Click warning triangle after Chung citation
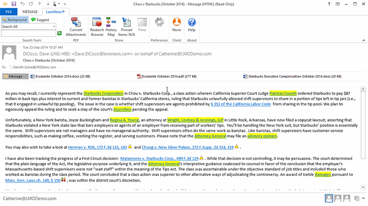Image resolution: width=368 pixels, height=206 pixels. pos(237,147)
